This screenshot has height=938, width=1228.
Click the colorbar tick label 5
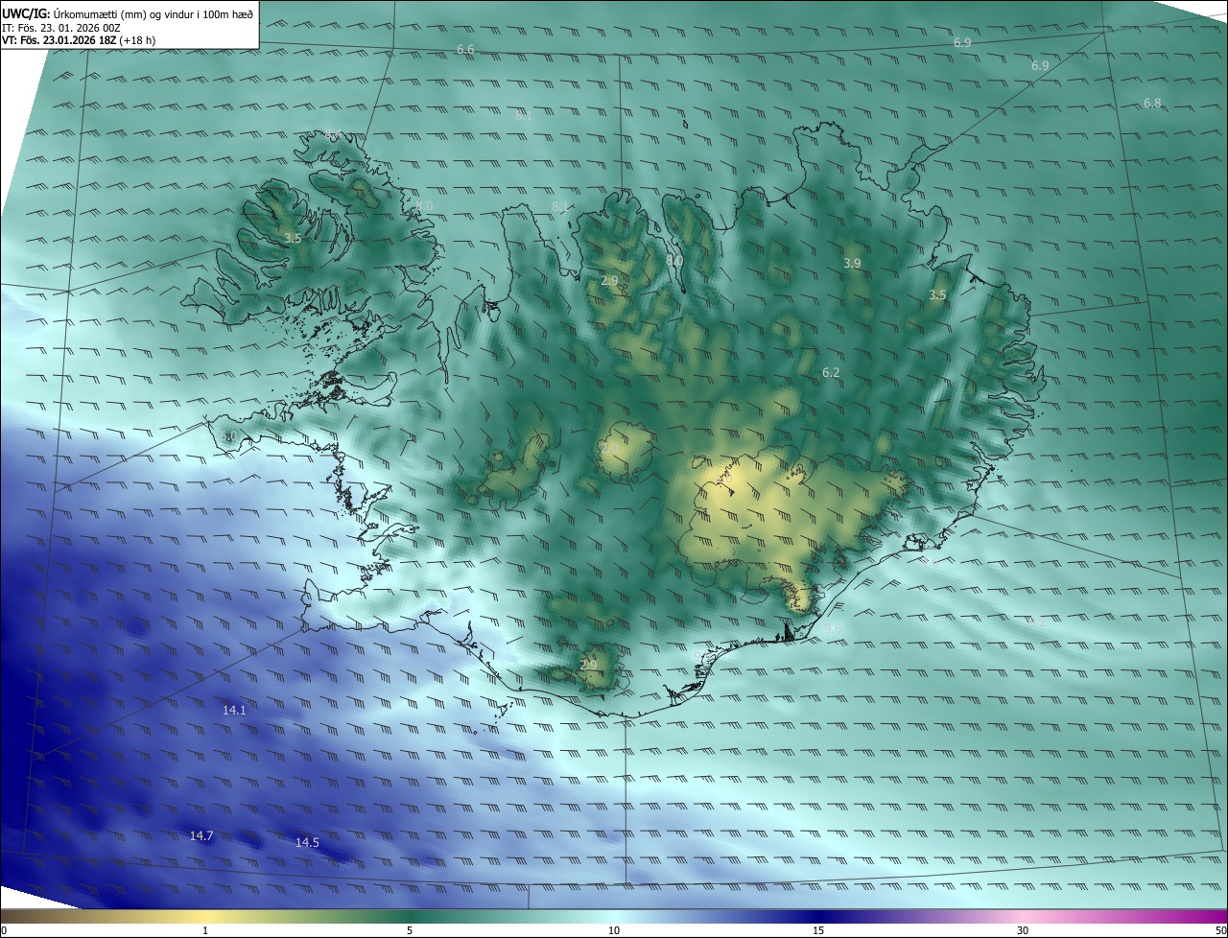pos(410,930)
